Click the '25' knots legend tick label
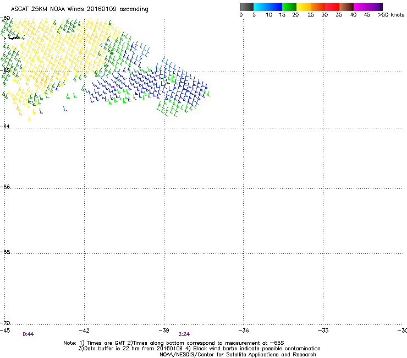Viewport: 407px width, 358px height. point(311,15)
